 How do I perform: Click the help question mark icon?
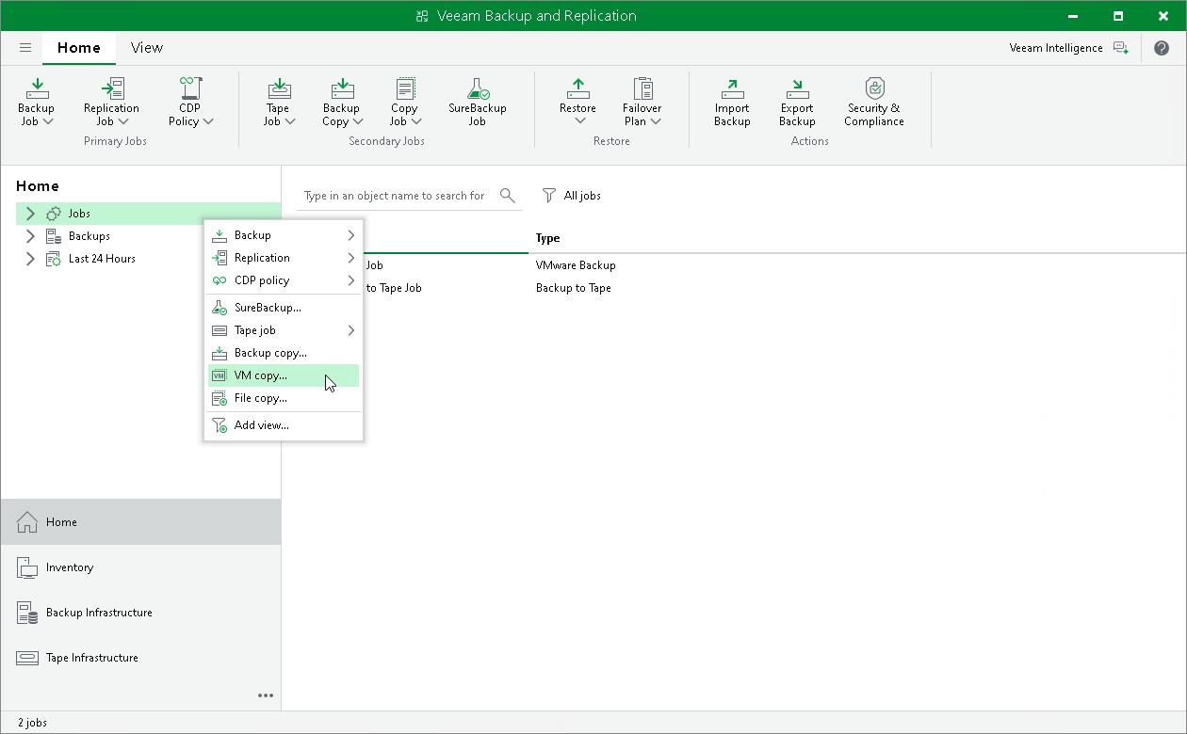coord(1162,48)
